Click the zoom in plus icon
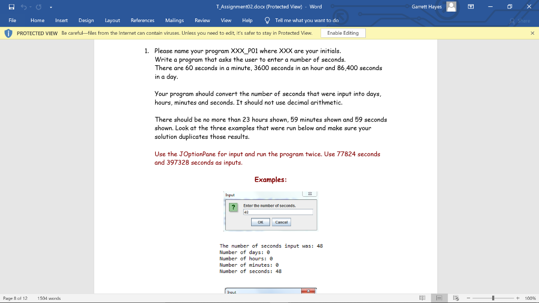 (517, 298)
